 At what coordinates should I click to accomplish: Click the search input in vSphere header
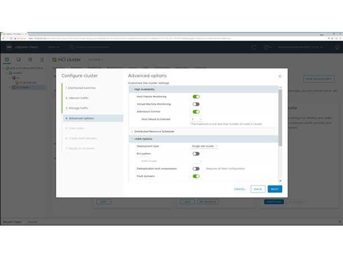click(x=92, y=47)
